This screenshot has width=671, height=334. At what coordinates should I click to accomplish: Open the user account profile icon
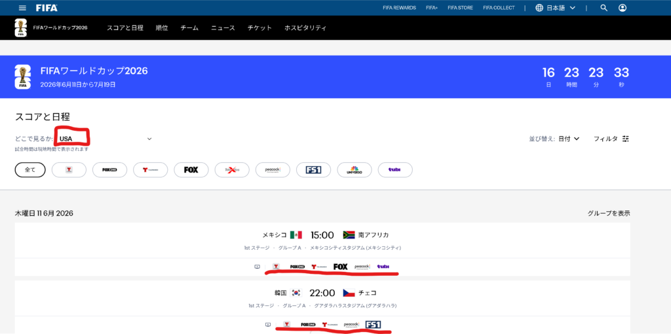click(623, 8)
